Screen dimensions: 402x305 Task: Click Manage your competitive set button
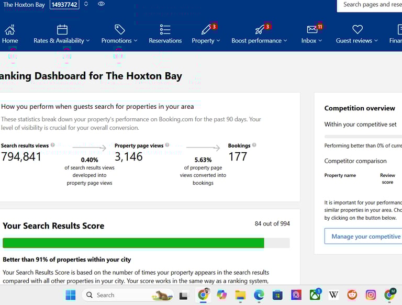tap(363, 236)
